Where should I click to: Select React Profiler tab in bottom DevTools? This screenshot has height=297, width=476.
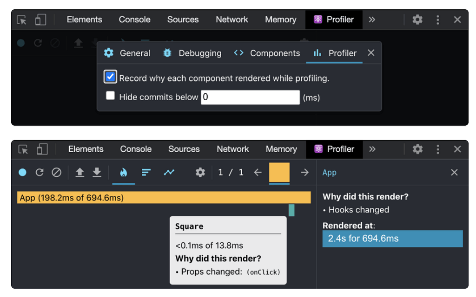click(x=334, y=149)
